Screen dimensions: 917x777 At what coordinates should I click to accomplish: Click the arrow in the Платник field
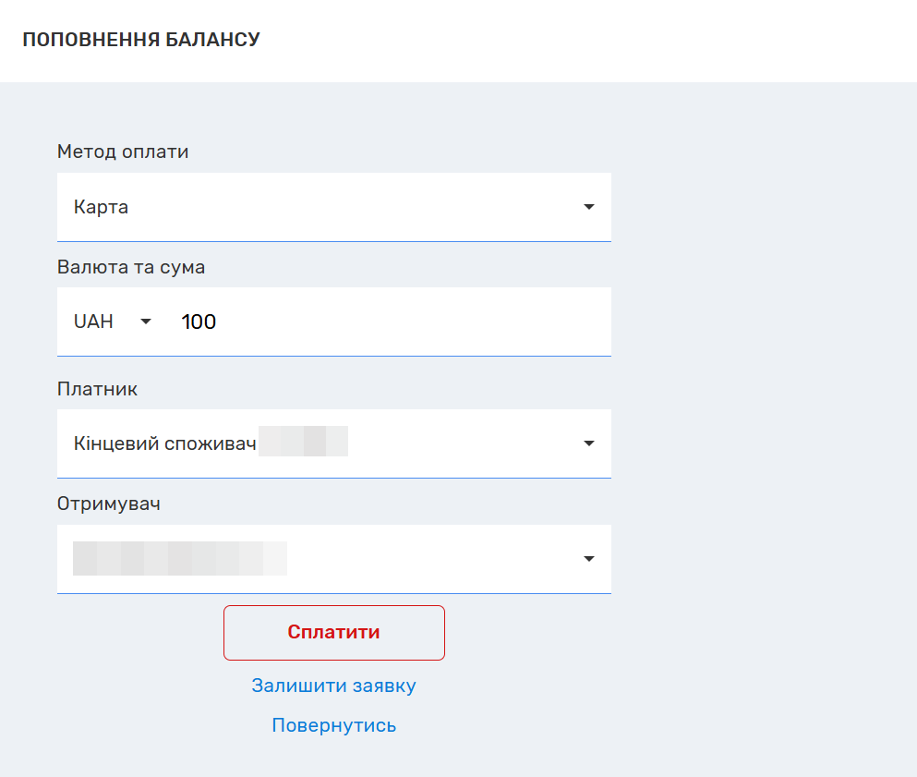(588, 443)
